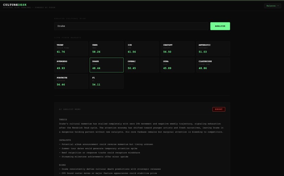284x176 pixels.
Task: Click the FORTNITE price 56.46
Action: pyautogui.click(x=61, y=85)
